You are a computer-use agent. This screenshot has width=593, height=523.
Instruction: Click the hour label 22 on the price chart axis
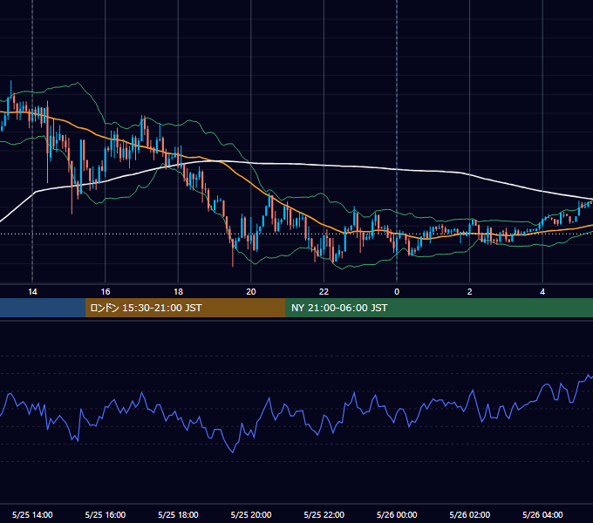[x=324, y=292]
